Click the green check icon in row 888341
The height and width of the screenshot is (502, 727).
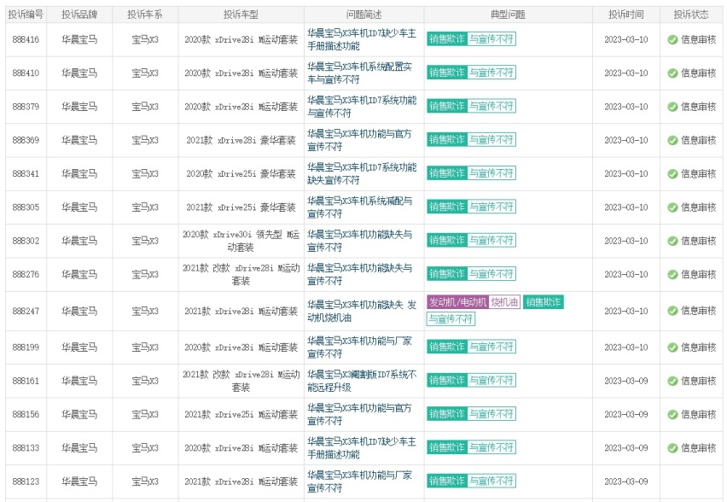tap(672, 174)
